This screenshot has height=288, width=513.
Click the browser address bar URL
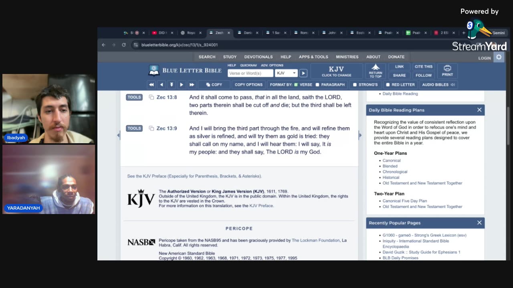click(x=180, y=45)
